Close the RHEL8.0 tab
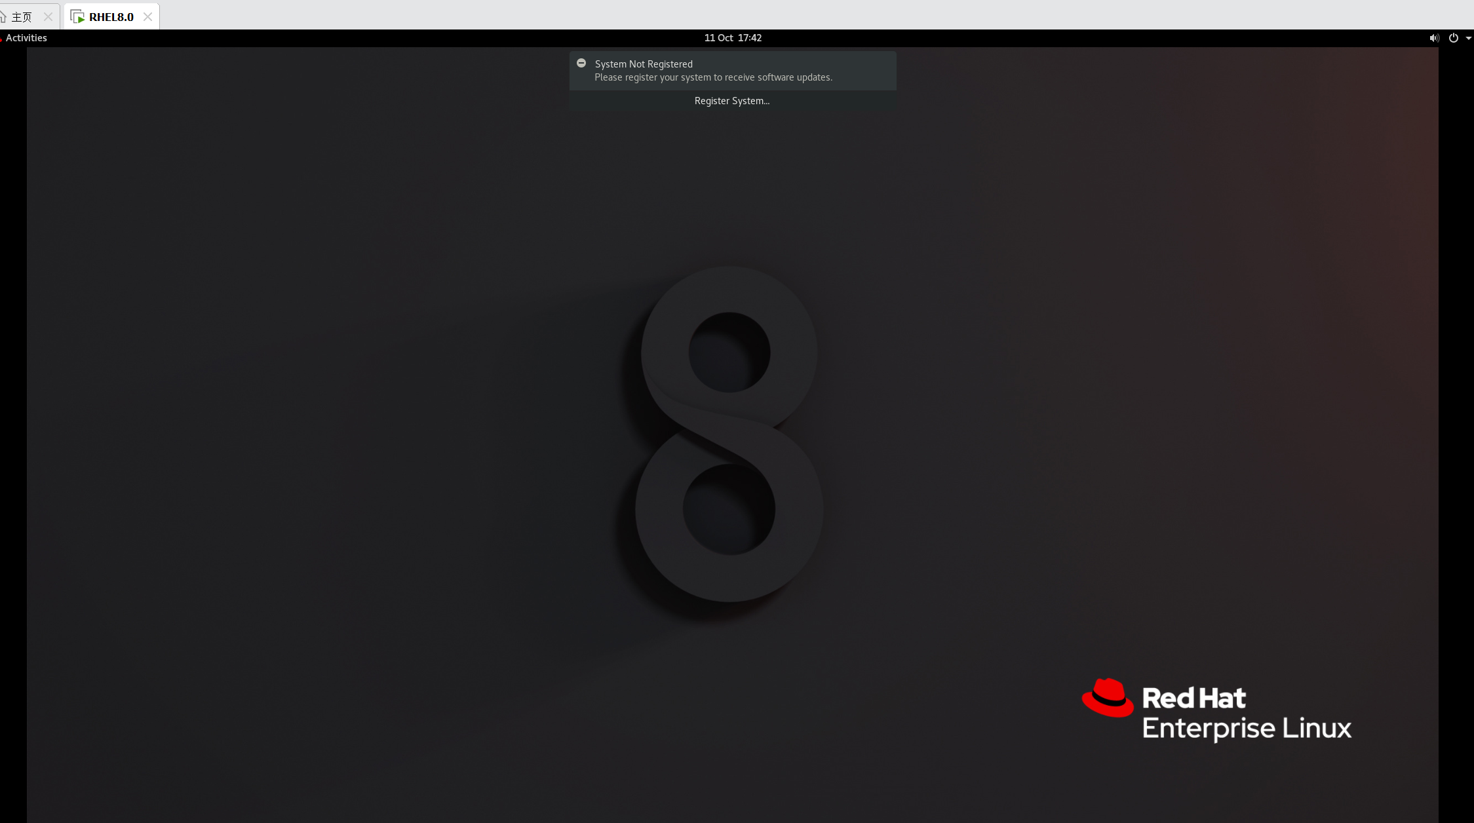 tap(148, 16)
